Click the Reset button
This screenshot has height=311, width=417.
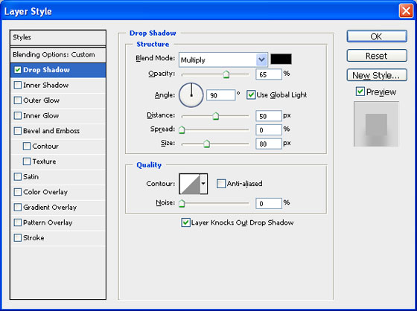tap(377, 56)
